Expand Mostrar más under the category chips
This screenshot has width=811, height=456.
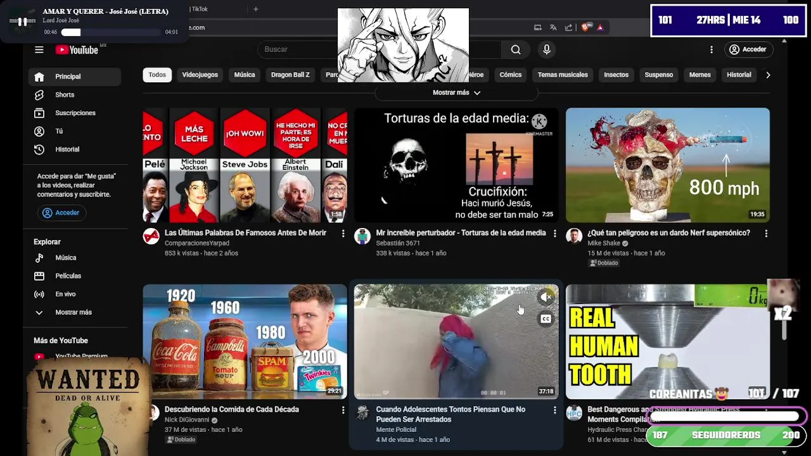[456, 92]
